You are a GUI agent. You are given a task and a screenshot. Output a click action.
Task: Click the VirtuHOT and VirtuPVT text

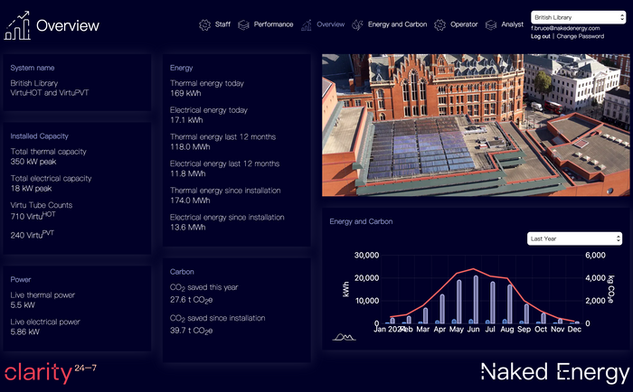click(x=49, y=93)
